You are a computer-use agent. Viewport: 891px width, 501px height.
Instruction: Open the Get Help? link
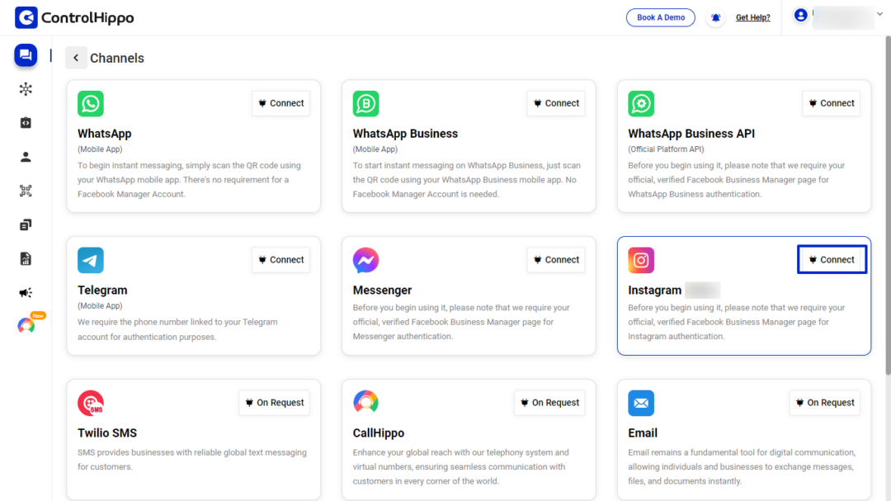pos(752,17)
